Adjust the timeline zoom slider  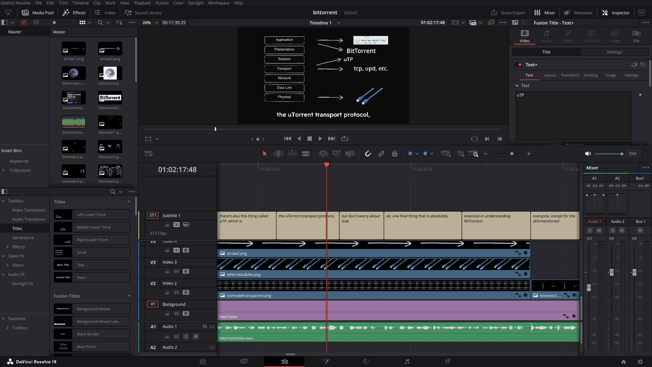[511, 154]
